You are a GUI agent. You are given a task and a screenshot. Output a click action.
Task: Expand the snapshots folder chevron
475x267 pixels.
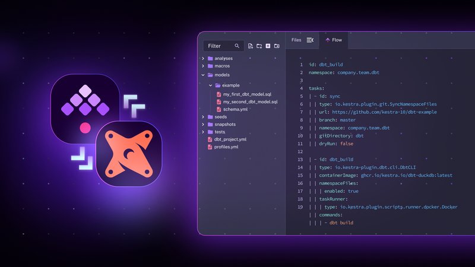[203, 125]
